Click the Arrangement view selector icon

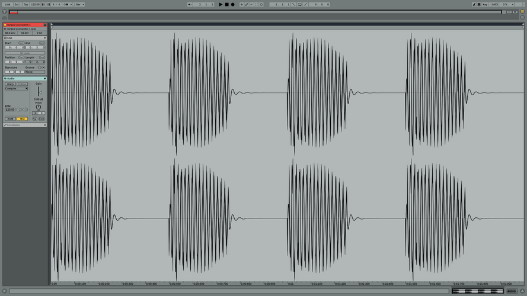click(523, 17)
